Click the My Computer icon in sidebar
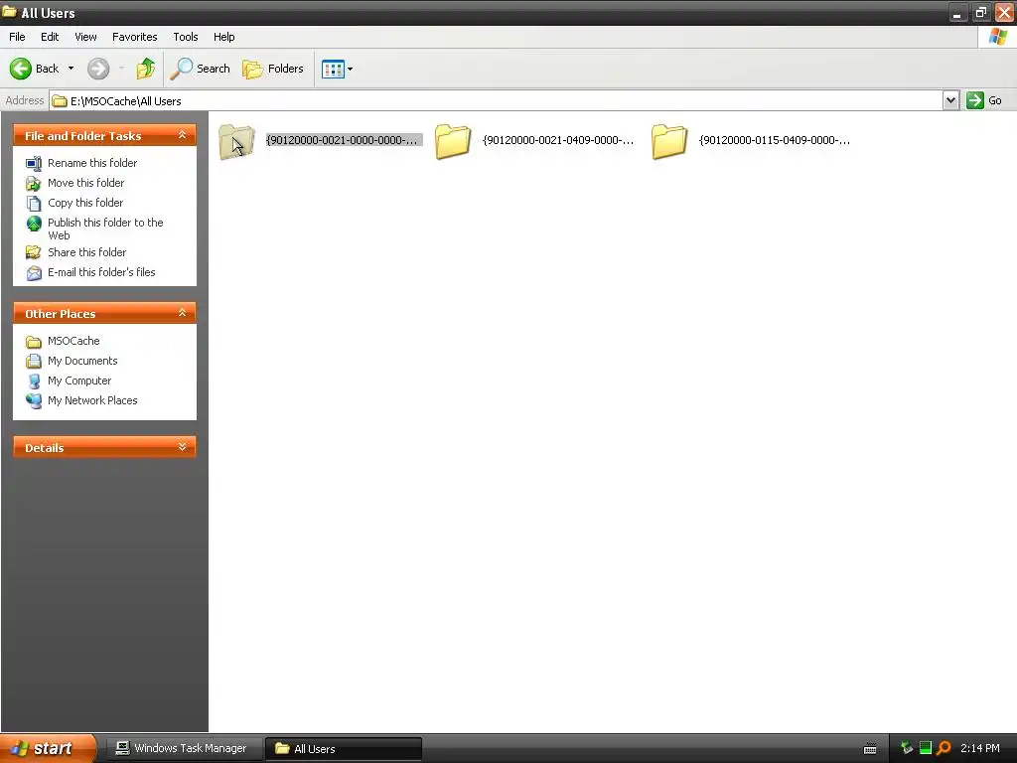This screenshot has width=1017, height=763. coord(34,381)
